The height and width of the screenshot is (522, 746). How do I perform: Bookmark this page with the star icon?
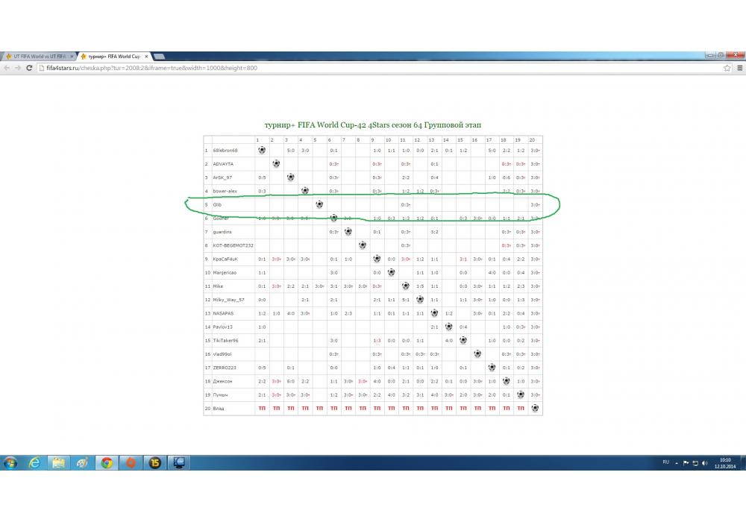pos(727,68)
